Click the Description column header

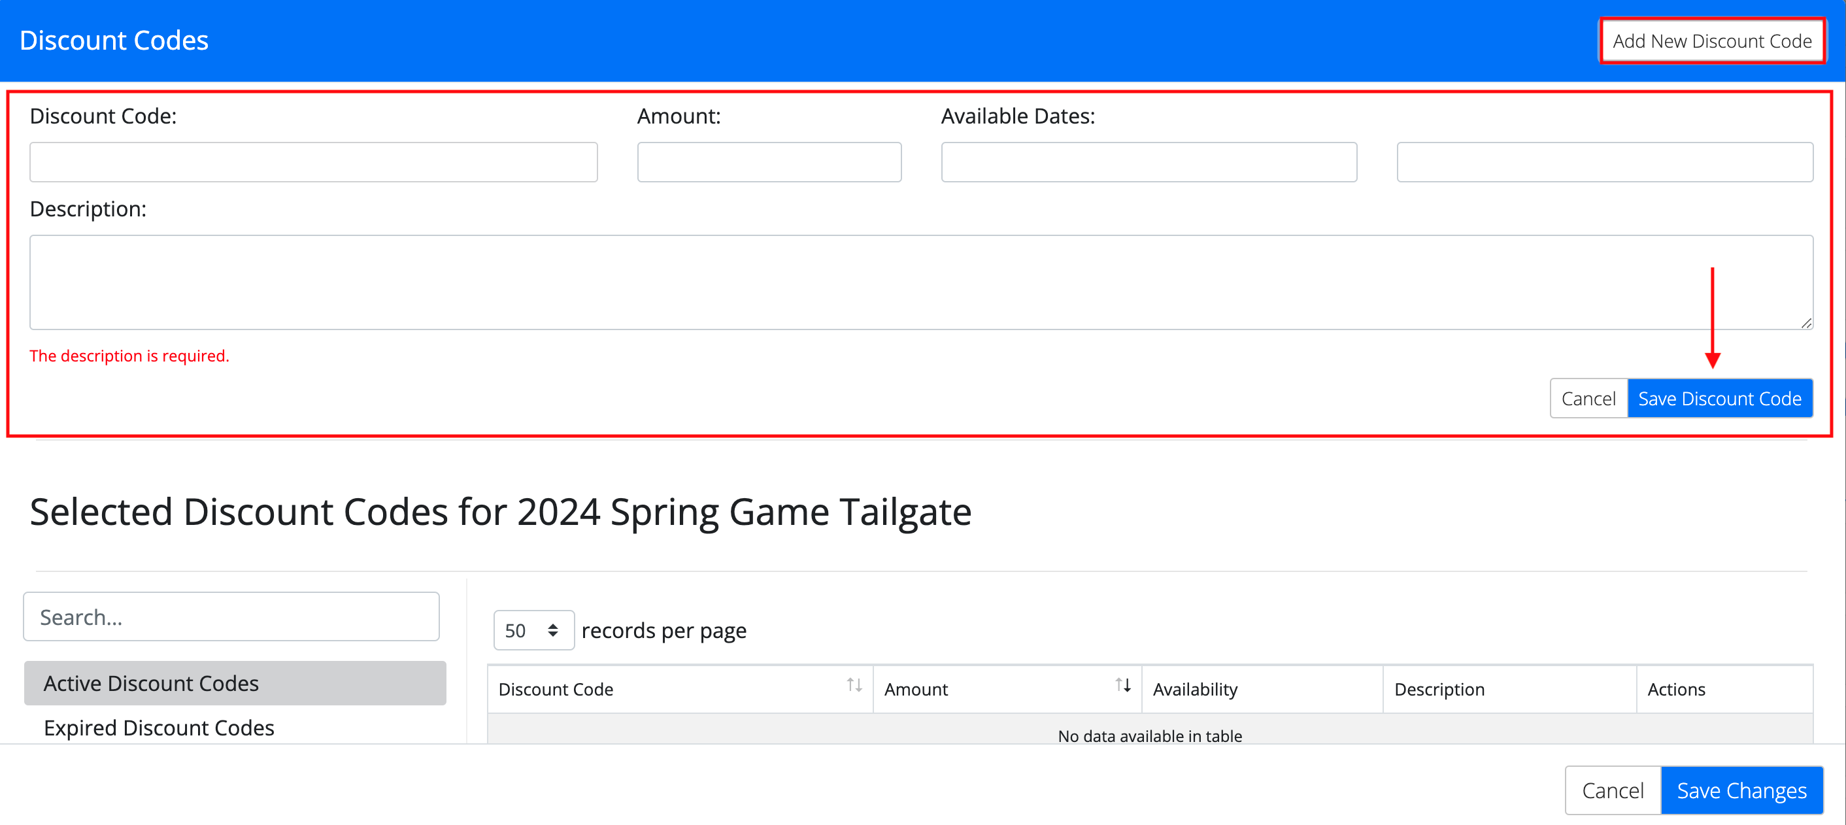[x=1438, y=689]
